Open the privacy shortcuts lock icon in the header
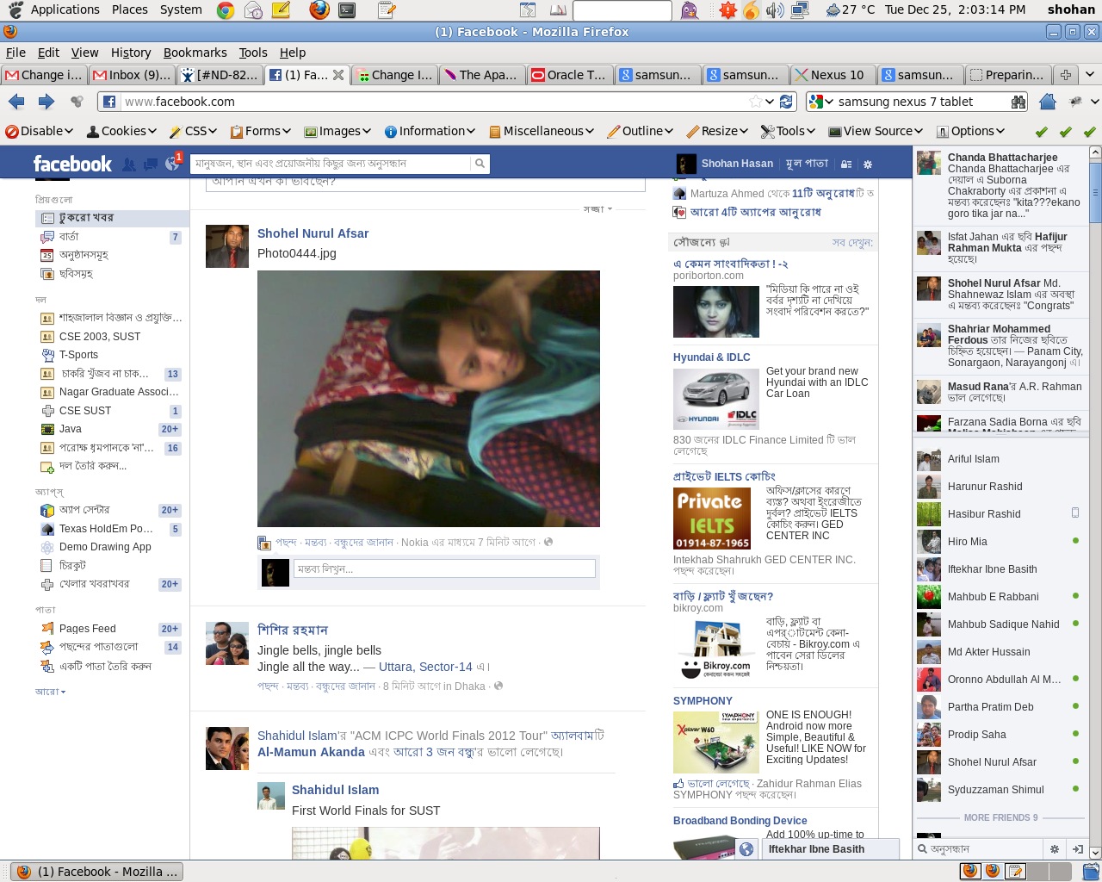This screenshot has height=882, width=1102. pos(846,164)
